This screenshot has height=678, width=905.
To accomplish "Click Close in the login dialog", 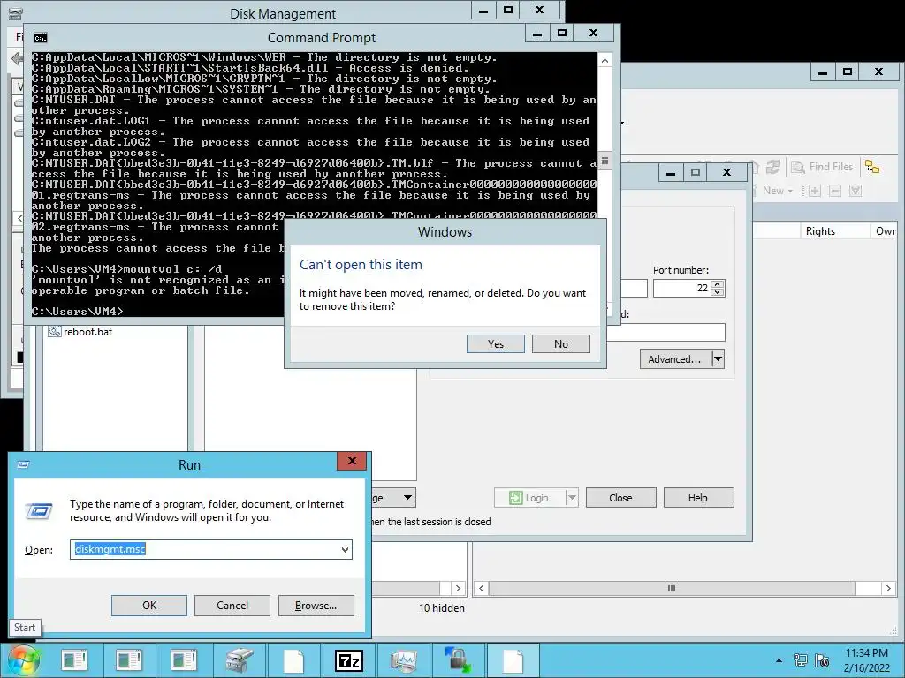I will tap(620, 498).
